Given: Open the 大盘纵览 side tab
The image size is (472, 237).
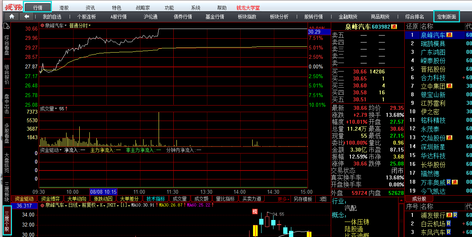Looking at the screenshot, I should click(7, 163).
